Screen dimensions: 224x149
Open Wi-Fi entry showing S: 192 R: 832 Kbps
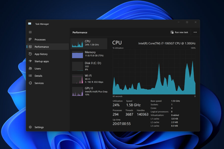[89, 79]
